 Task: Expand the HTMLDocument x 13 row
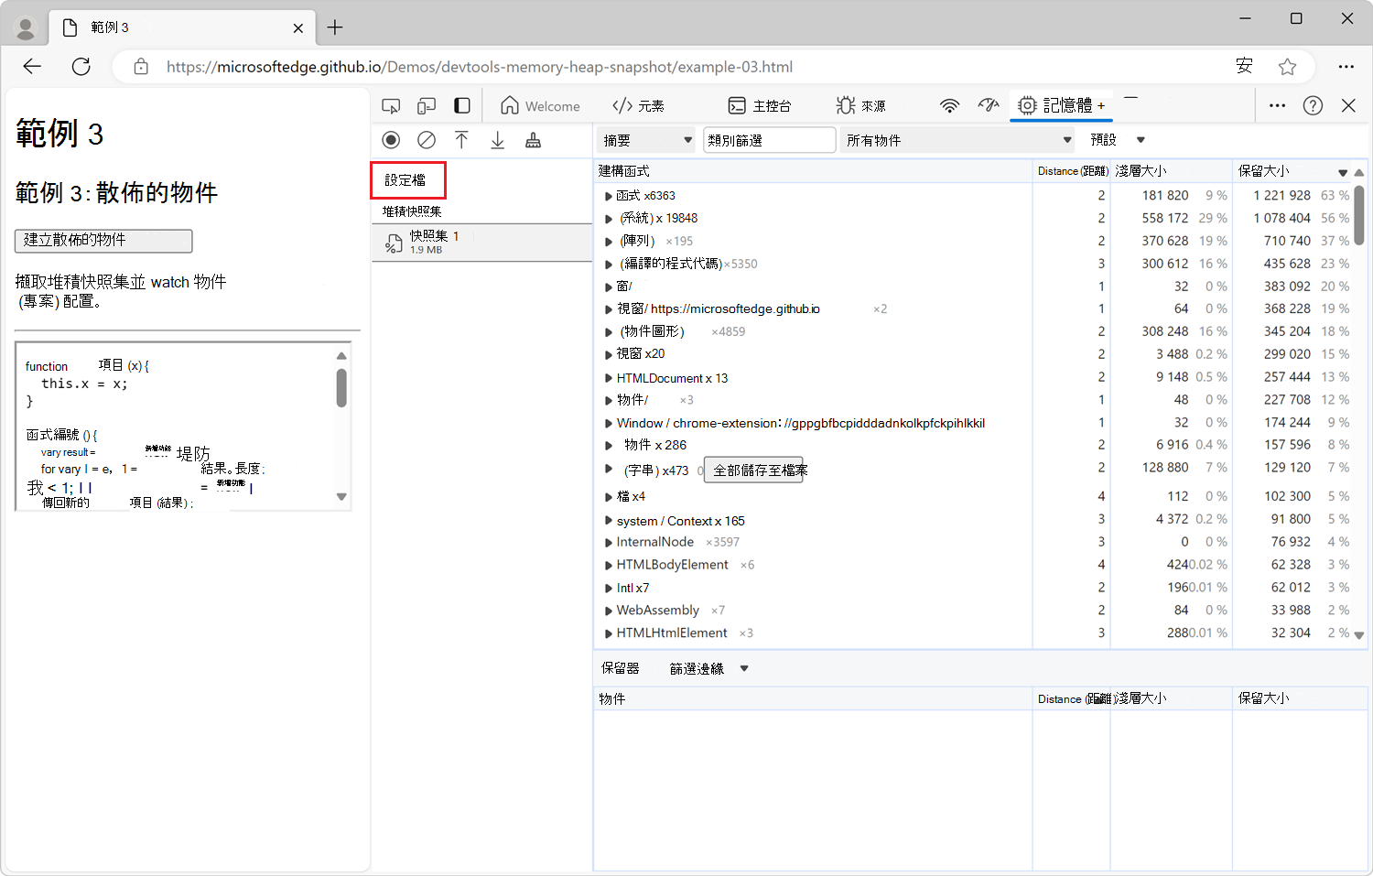point(609,378)
